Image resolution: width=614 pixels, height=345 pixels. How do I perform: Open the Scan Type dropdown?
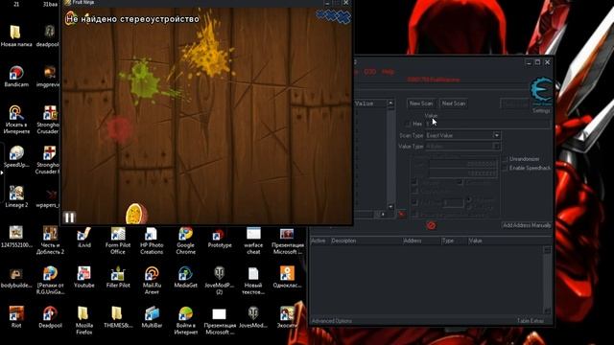point(463,135)
